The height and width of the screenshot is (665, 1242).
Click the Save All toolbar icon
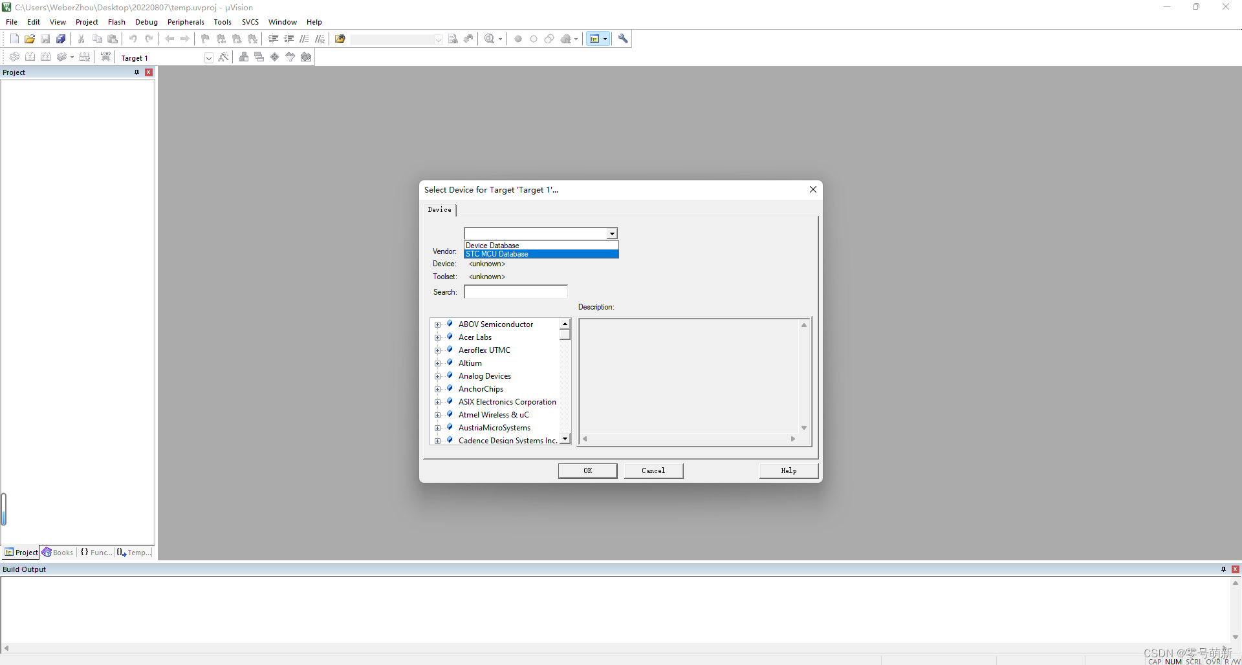pyautogui.click(x=61, y=39)
